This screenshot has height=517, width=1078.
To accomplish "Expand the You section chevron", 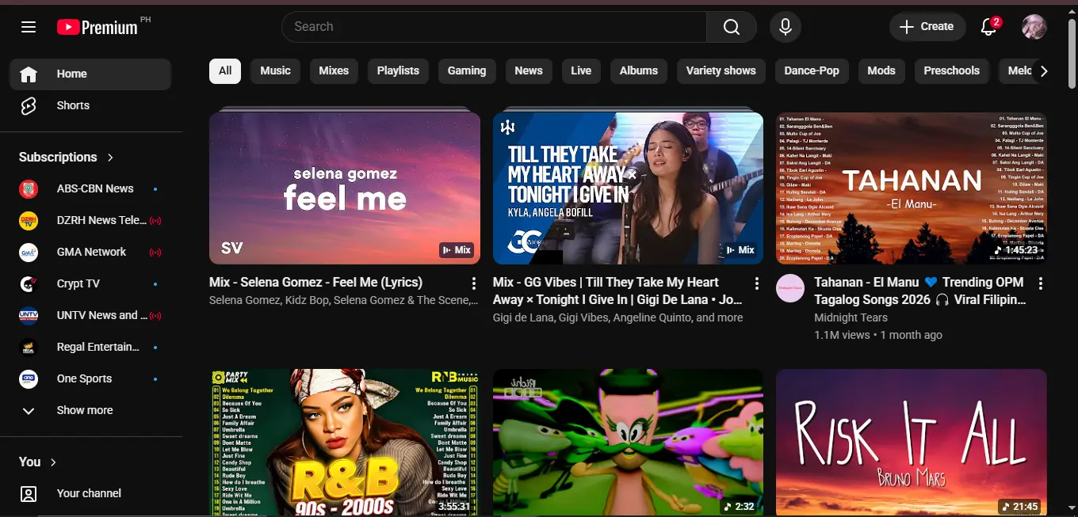I will pos(53,462).
